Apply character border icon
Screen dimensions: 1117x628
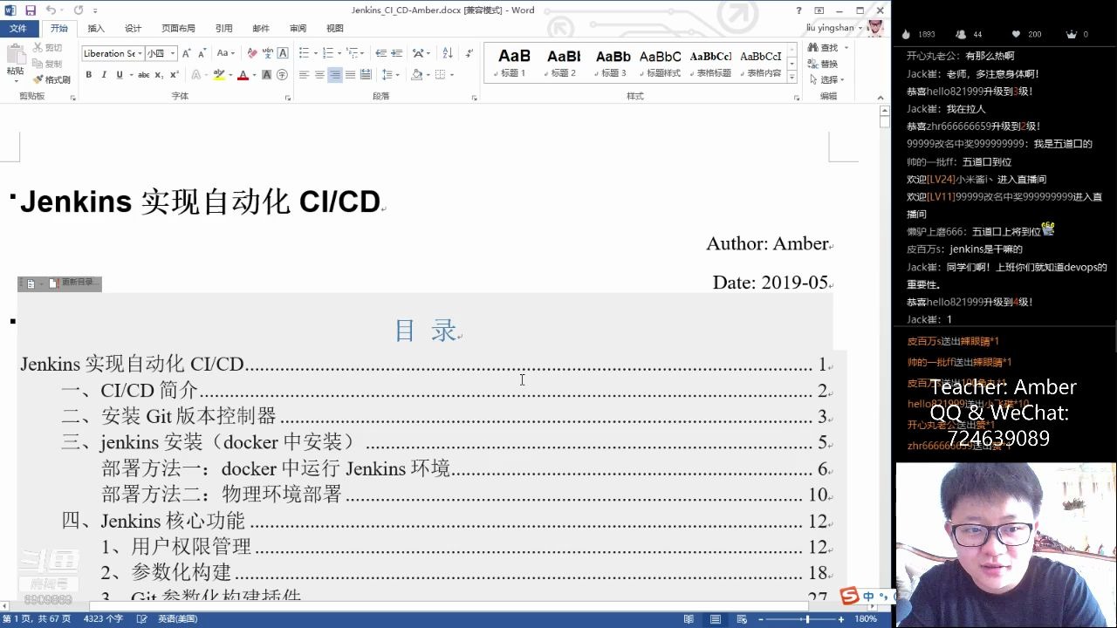(283, 53)
